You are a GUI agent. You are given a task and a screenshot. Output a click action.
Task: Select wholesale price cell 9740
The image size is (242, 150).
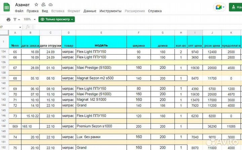[195, 52]
